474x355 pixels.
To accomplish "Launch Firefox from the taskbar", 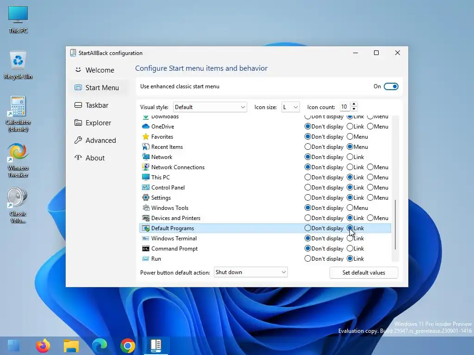I will pyautogui.click(x=43, y=346).
